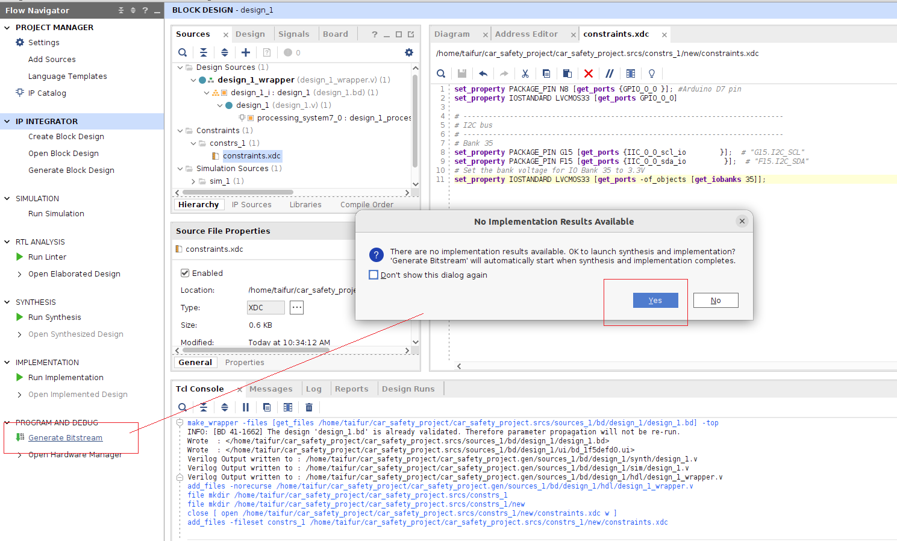Collapse all Flow Navigator sections

click(121, 10)
